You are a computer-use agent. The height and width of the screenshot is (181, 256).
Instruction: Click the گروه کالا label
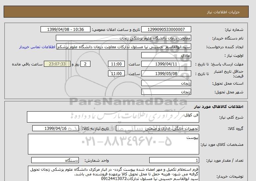point(235,129)
